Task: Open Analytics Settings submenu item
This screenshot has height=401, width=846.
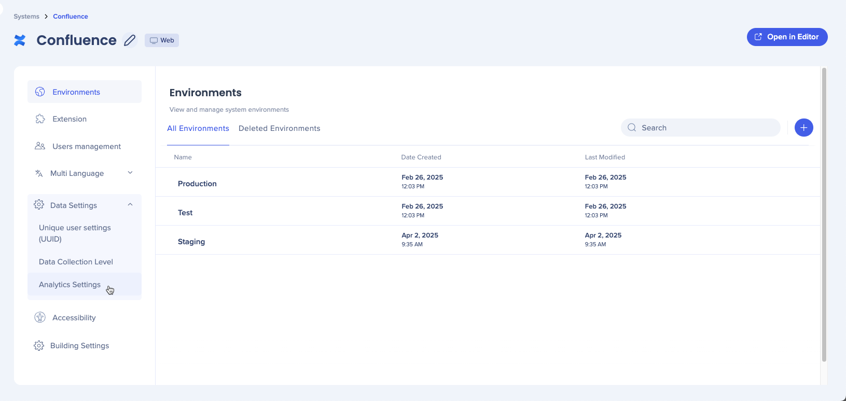Action: pyautogui.click(x=70, y=285)
